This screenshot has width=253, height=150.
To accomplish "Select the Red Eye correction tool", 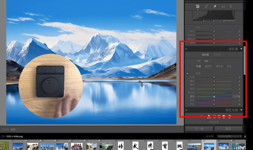I will [223, 6].
